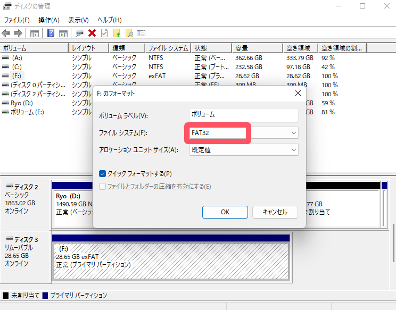Click the black 未割り当て legend swatch
This screenshot has height=310, width=396.
(x=6, y=295)
